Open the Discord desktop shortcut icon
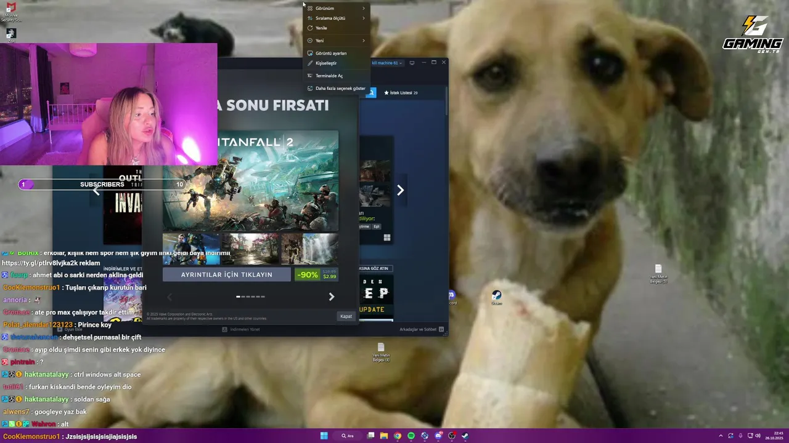789x443 pixels. (452, 298)
